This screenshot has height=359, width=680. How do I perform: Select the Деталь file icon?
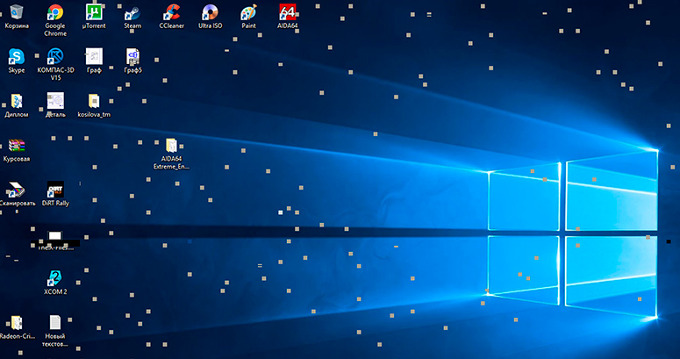click(55, 101)
